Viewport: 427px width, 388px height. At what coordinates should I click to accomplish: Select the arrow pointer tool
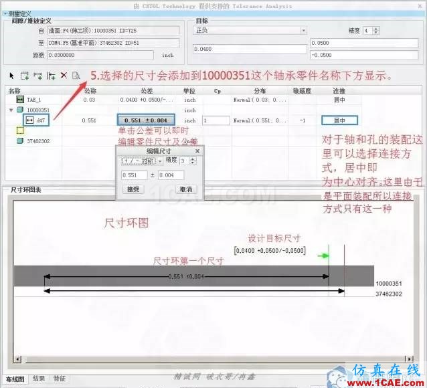pos(11,76)
